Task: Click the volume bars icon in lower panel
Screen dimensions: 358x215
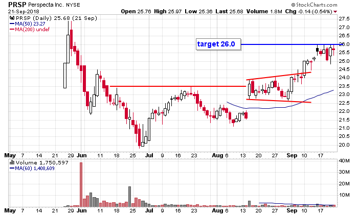Action: coord(12,162)
